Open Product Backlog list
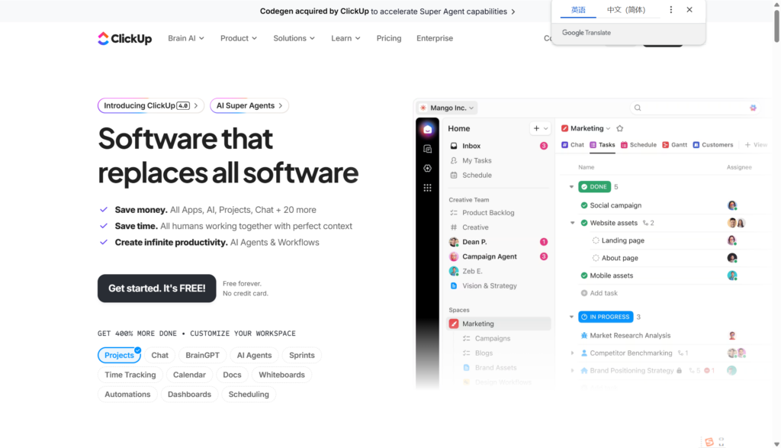The image size is (781, 448). pos(498,212)
